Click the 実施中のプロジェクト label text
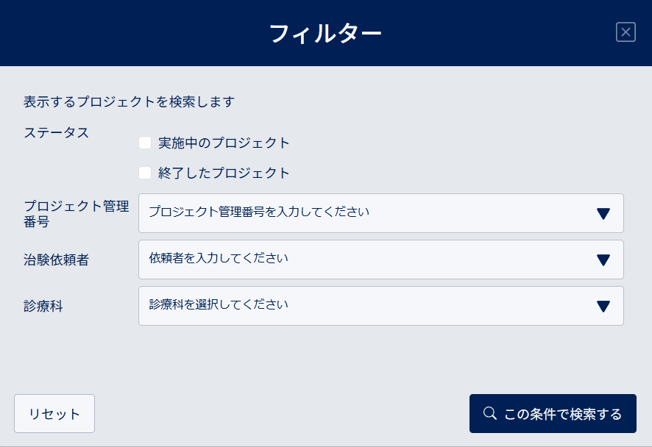Viewport: 652px width, 447px height. point(224,143)
